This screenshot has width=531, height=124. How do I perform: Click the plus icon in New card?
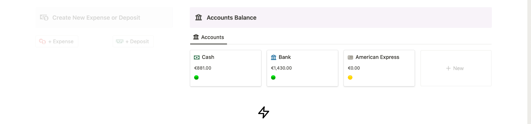(448, 68)
